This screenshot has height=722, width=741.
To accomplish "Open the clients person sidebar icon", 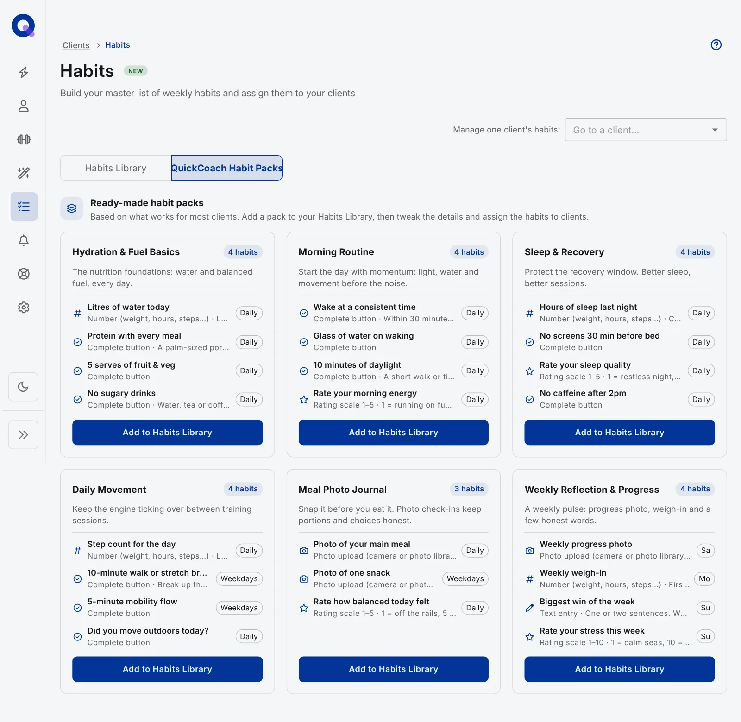I will pos(24,106).
